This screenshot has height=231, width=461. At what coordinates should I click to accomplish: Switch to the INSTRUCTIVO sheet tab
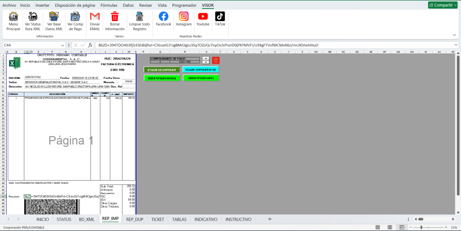(x=239, y=219)
